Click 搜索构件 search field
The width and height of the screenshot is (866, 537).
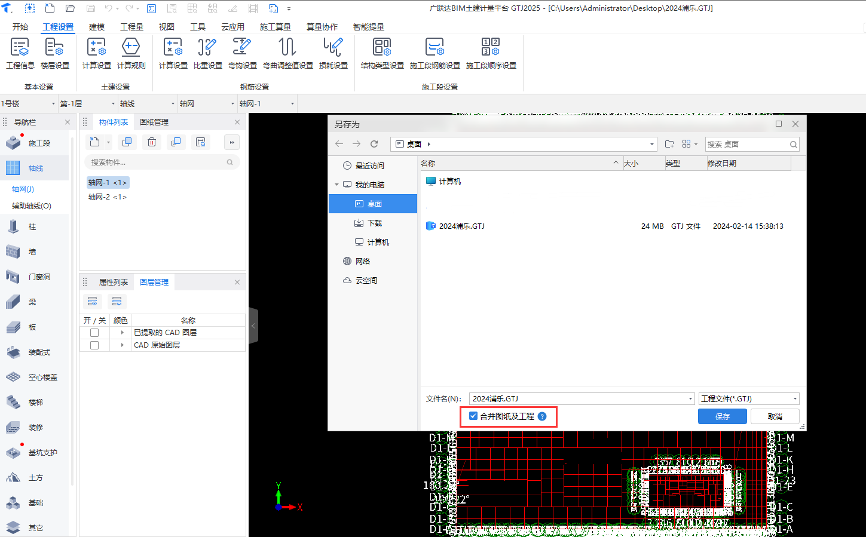pyautogui.click(x=161, y=162)
